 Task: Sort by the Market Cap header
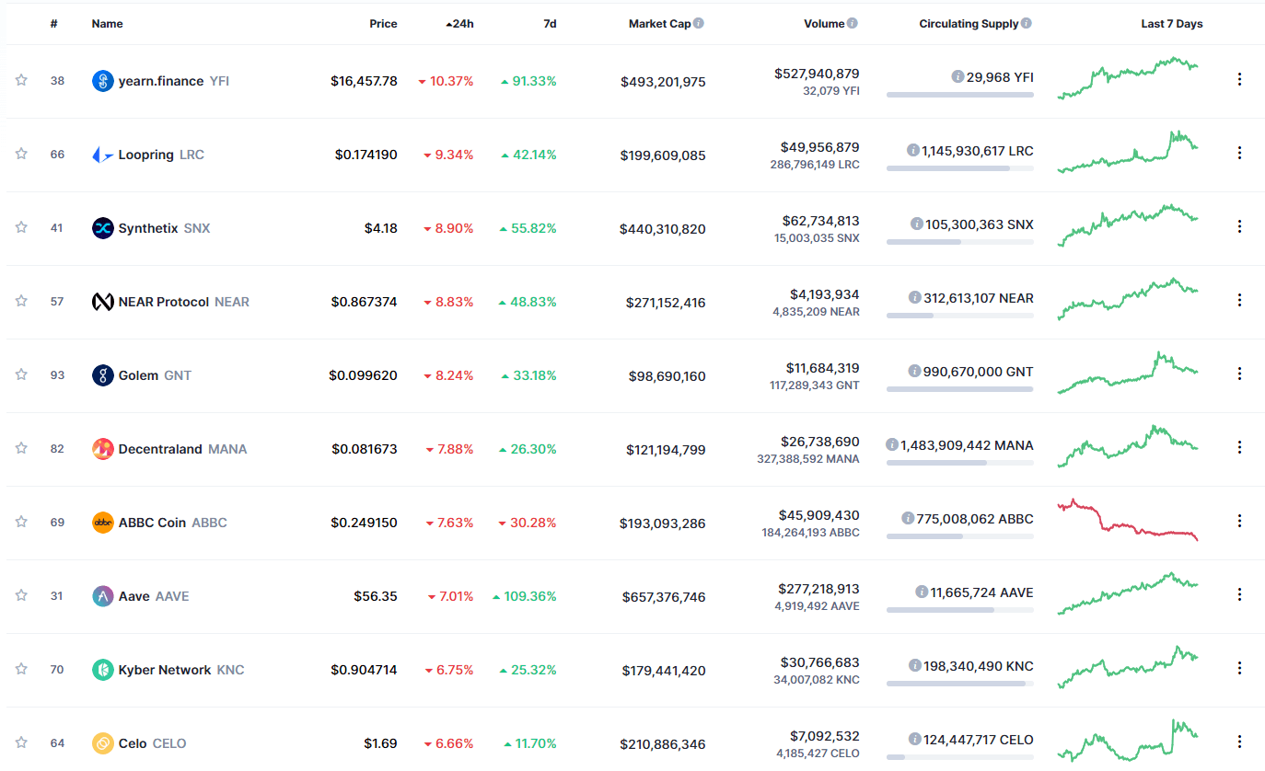[659, 24]
